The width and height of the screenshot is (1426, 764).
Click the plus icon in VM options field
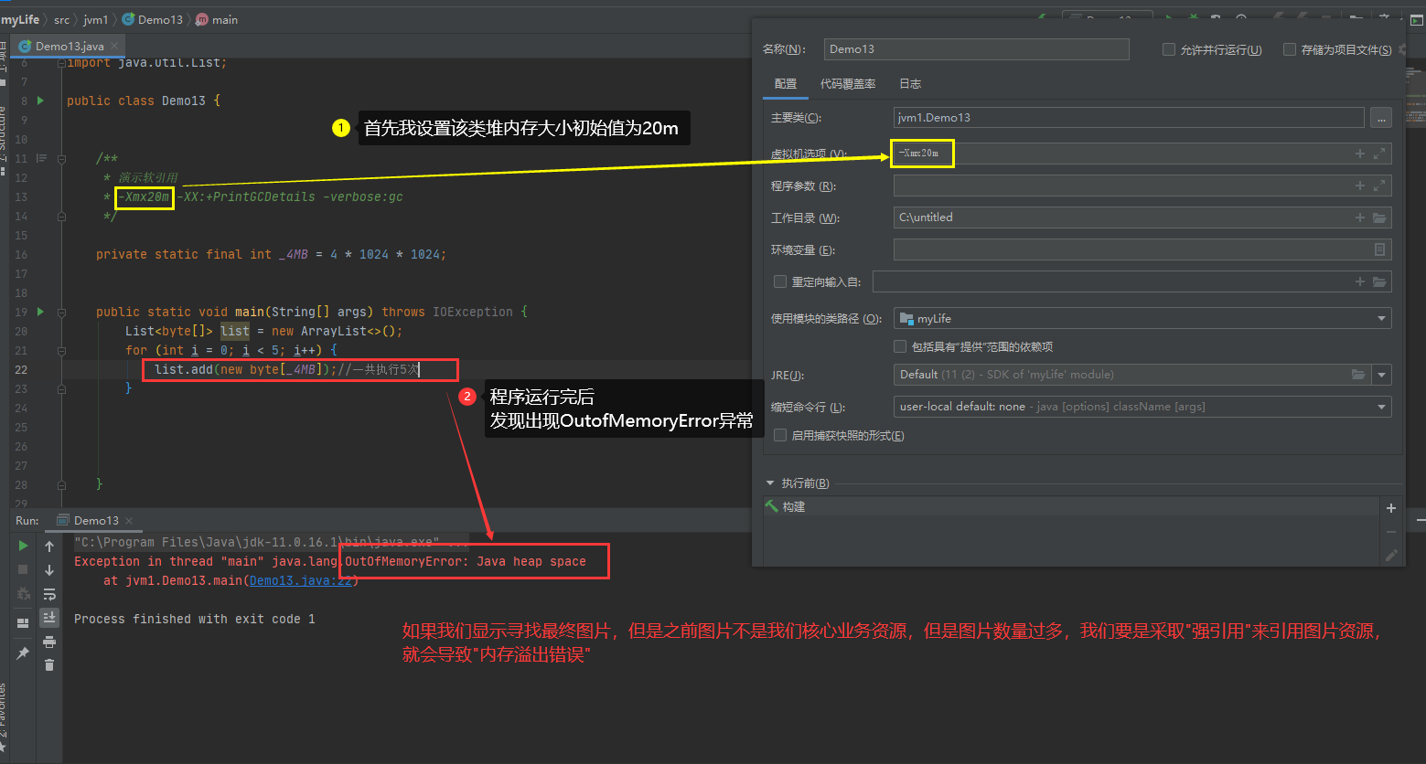(x=1360, y=154)
